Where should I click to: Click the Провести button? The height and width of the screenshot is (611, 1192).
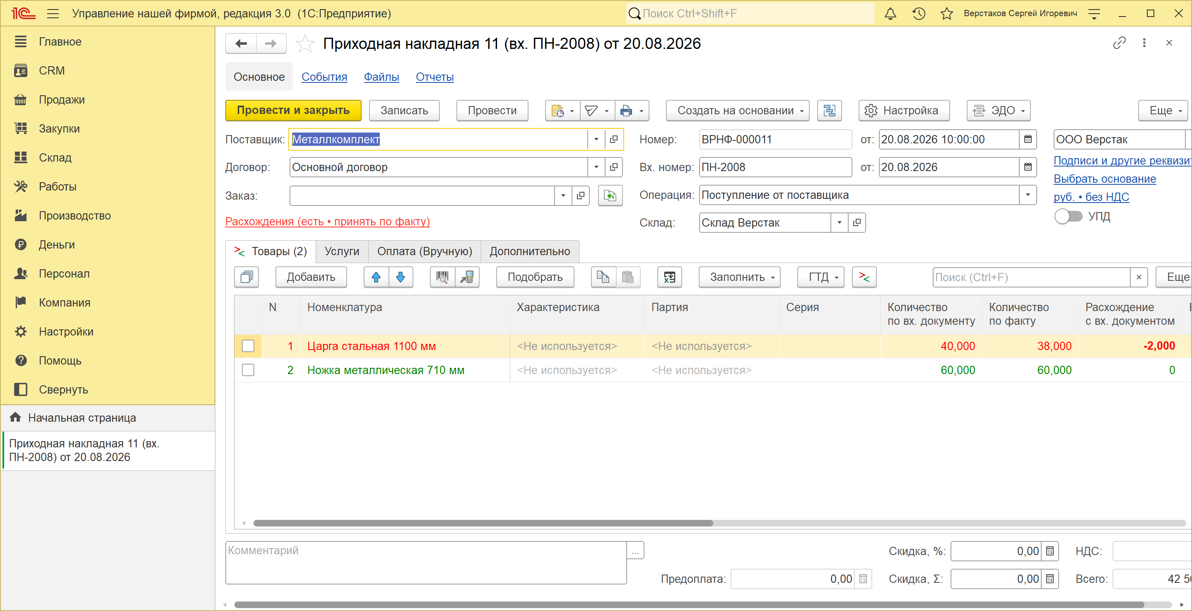pos(492,111)
